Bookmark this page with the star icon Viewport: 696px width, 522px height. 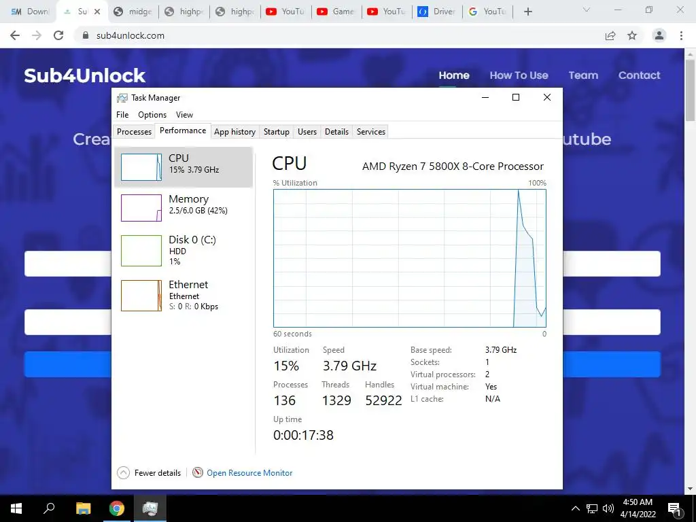(632, 35)
